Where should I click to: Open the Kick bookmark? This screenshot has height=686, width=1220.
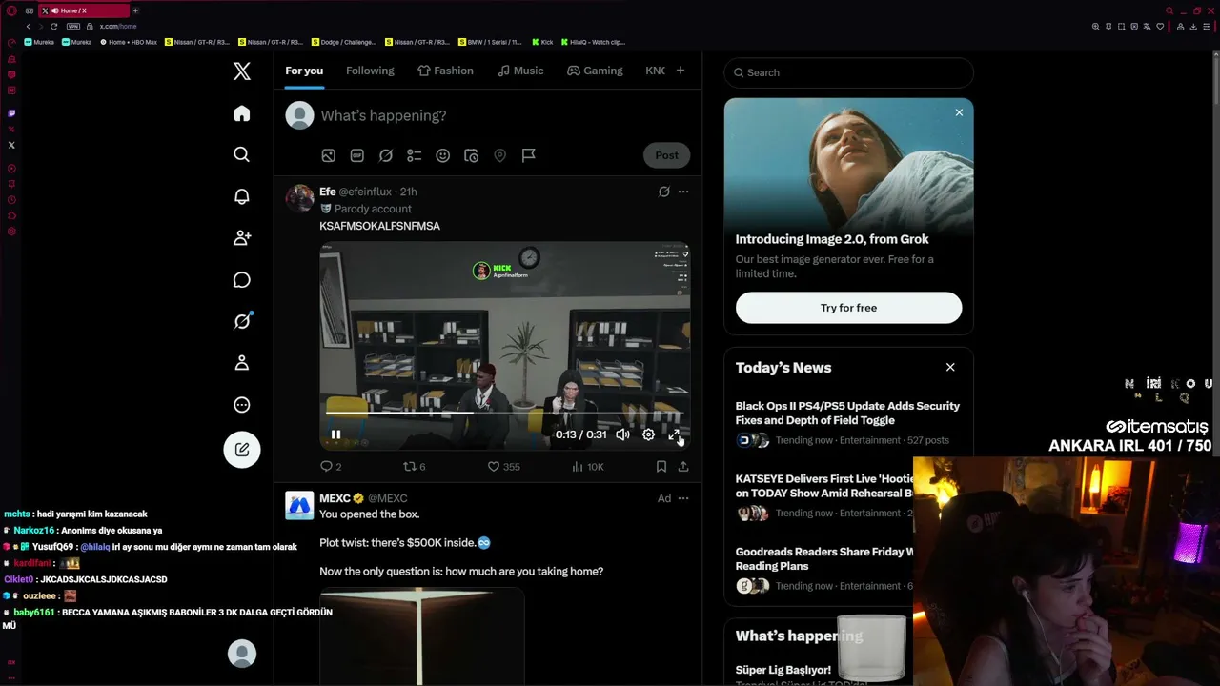(543, 42)
